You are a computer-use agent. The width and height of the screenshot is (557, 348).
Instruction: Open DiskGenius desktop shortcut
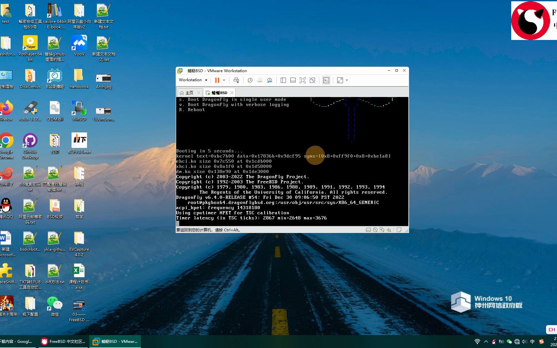[x=30, y=78]
